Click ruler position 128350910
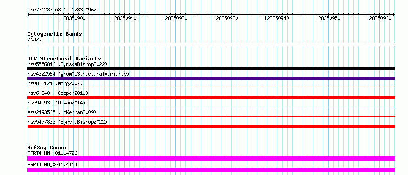This screenshot has height=175, width=408. click(124, 18)
